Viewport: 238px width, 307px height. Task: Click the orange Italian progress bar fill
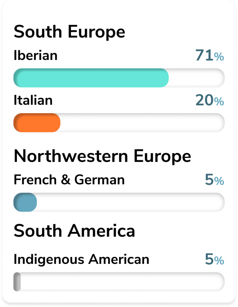coord(37,123)
